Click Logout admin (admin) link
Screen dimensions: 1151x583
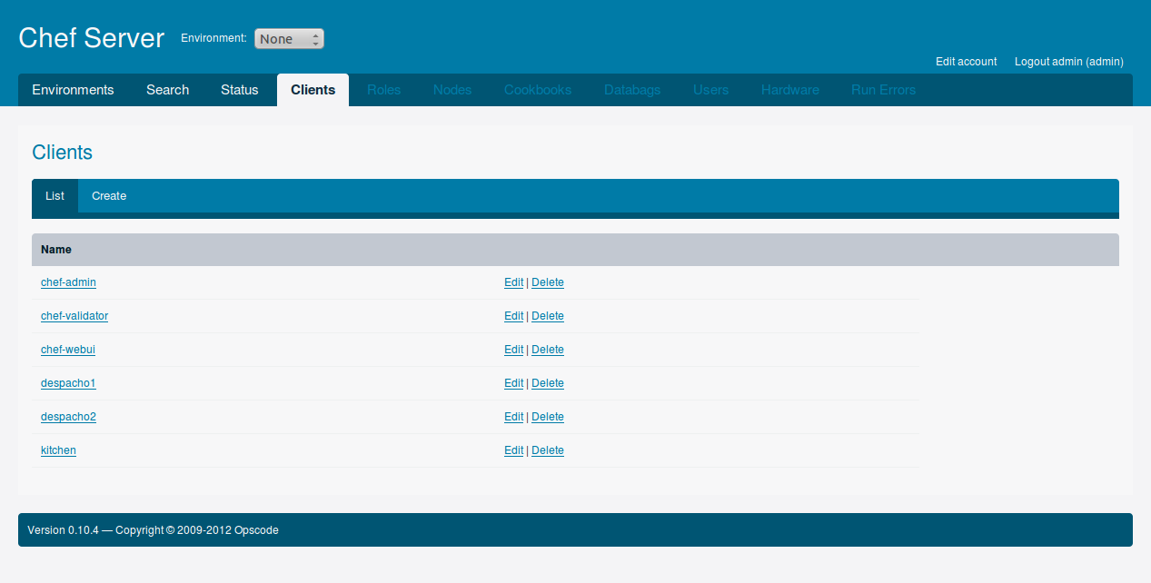click(x=1069, y=62)
